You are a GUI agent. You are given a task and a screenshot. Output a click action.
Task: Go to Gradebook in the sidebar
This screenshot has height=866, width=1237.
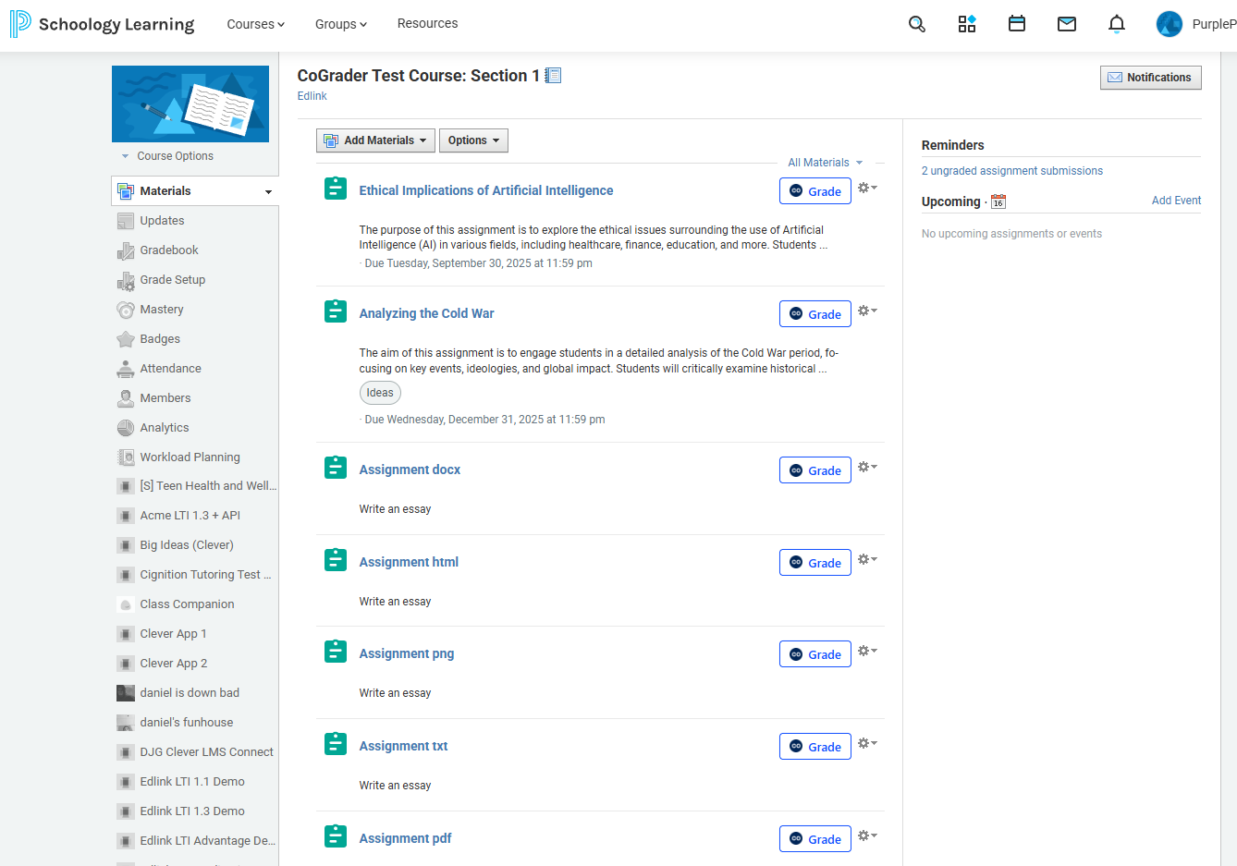pos(169,250)
